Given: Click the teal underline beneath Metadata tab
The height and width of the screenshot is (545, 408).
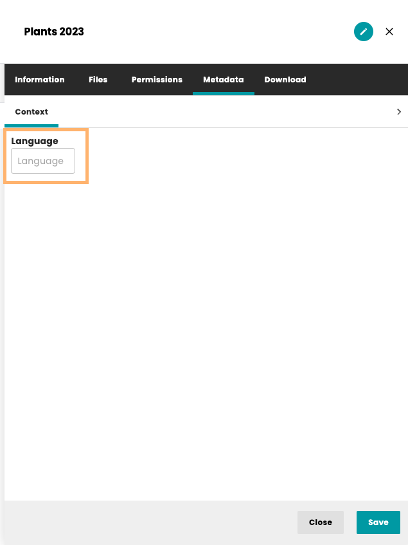Looking at the screenshot, I should click(223, 94).
